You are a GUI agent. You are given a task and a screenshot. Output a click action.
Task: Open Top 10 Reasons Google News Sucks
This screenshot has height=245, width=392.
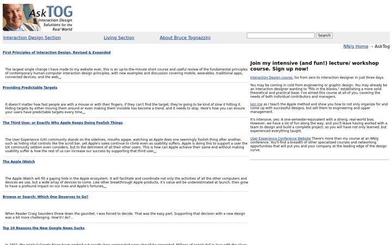coord(44,228)
